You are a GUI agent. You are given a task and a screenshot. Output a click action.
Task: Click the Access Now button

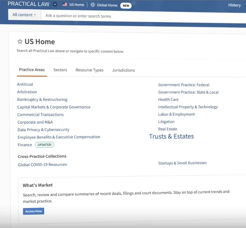point(33,211)
